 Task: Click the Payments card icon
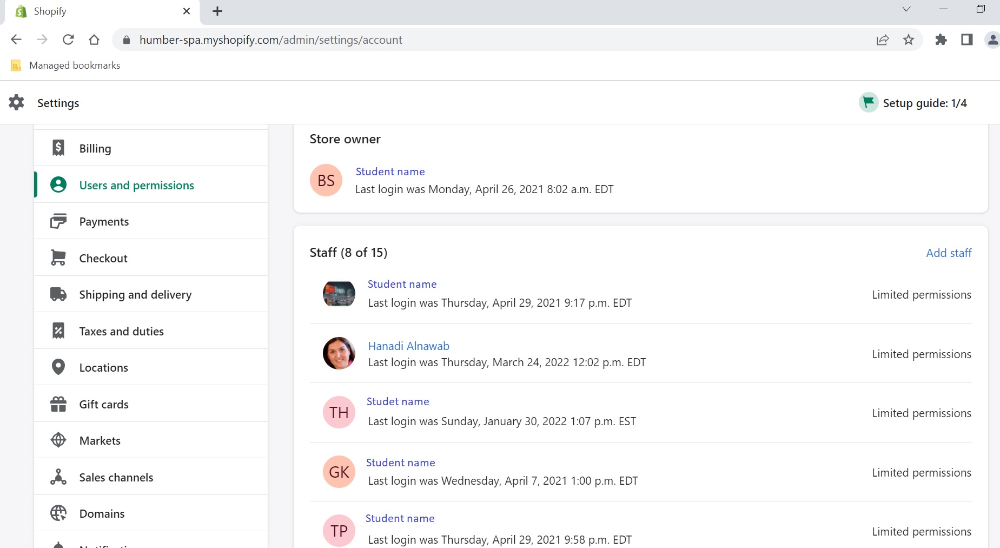coord(58,222)
